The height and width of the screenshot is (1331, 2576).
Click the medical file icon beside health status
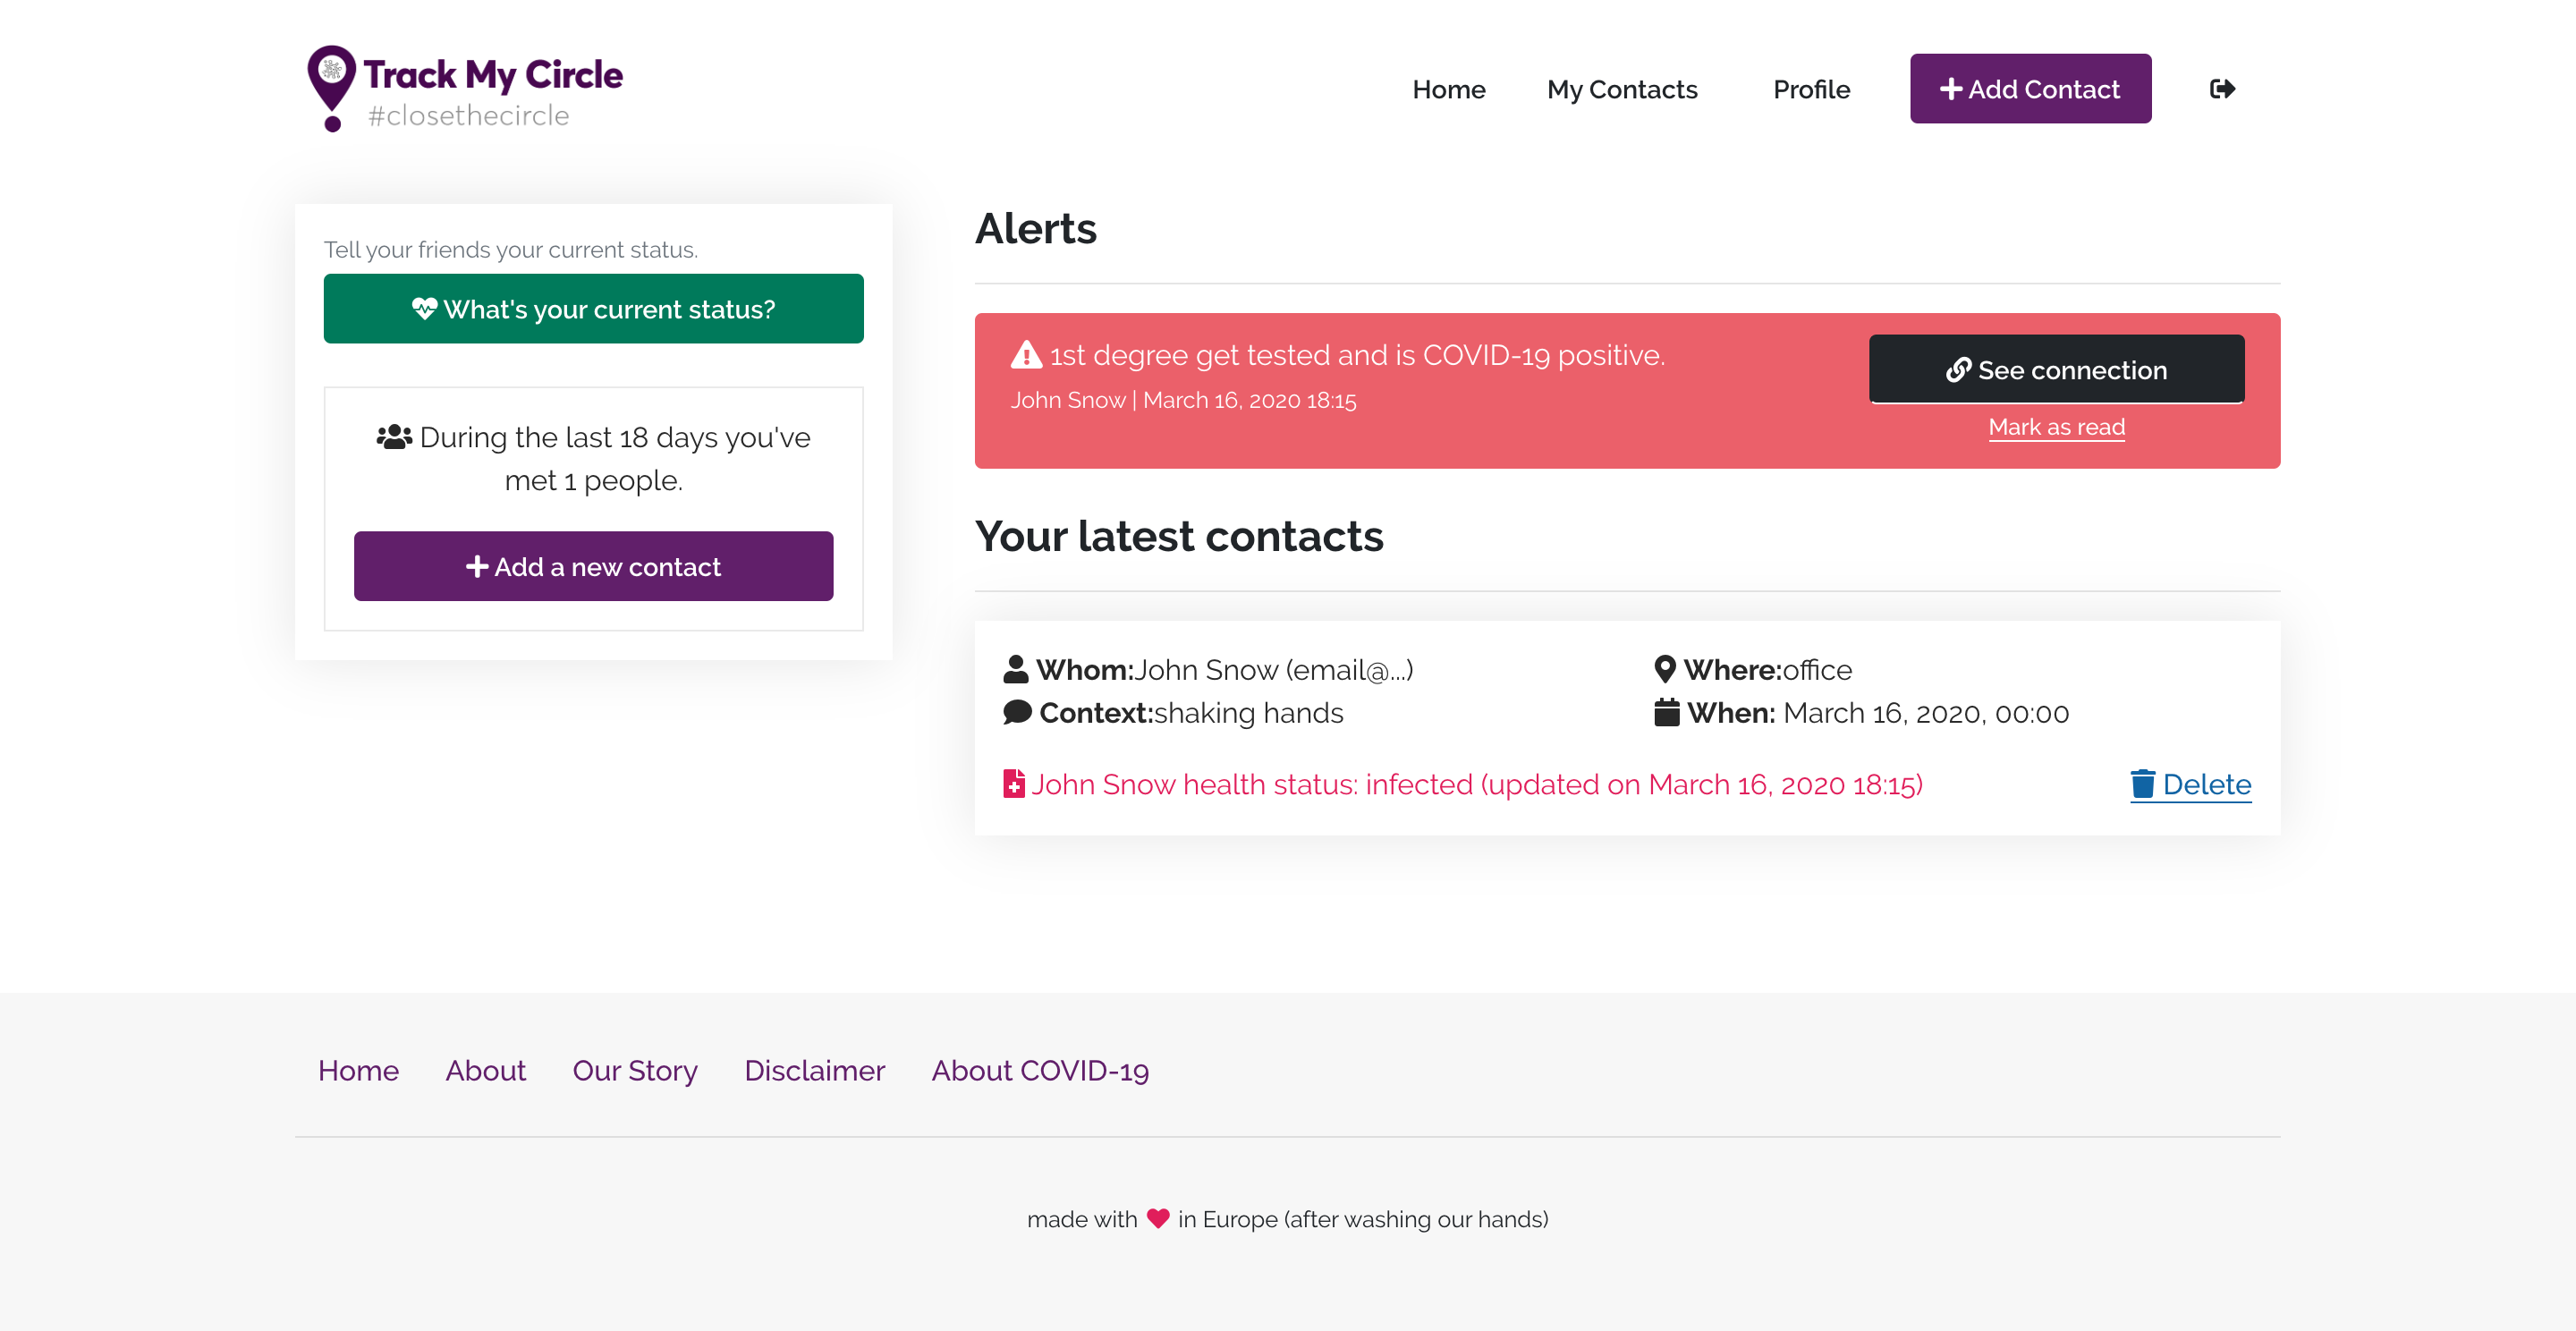tap(1014, 784)
